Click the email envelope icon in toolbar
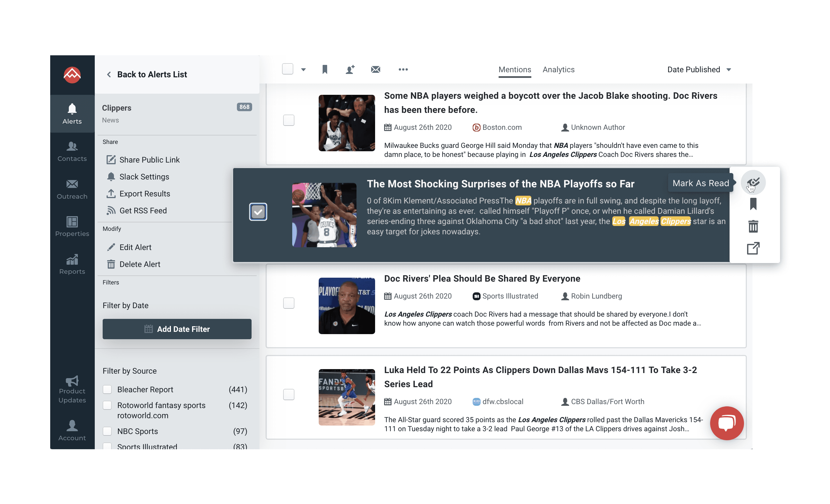The image size is (830, 504). point(376,69)
